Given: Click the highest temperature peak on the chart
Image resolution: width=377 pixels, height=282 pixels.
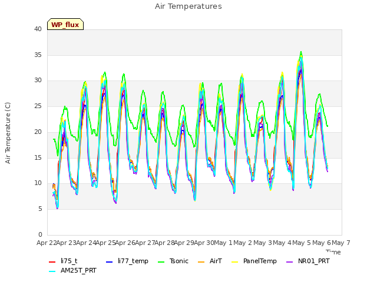Looking at the screenshot, I should tap(301, 52).
